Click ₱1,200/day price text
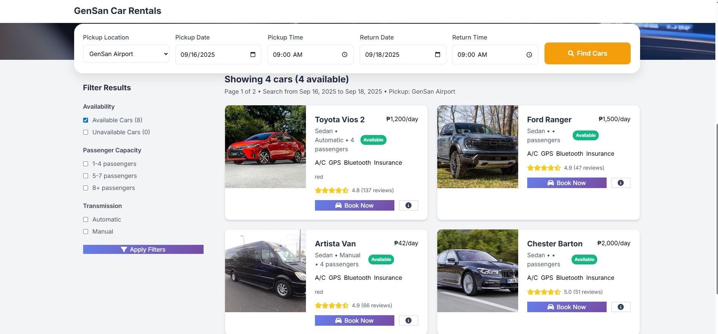This screenshot has height=334, width=718. click(x=402, y=119)
